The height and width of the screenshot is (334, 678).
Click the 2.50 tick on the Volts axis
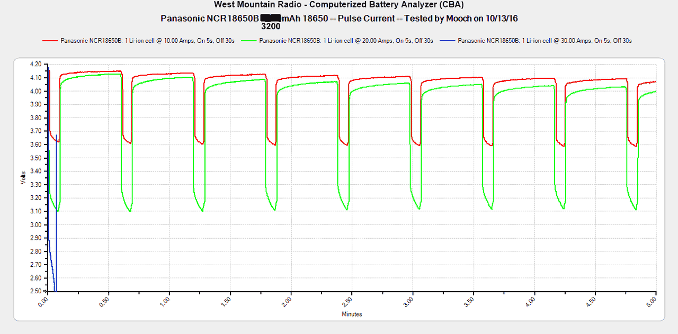pyautogui.click(x=35, y=291)
